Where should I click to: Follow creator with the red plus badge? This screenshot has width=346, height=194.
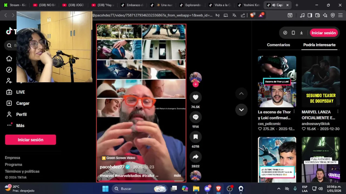(x=196, y=84)
